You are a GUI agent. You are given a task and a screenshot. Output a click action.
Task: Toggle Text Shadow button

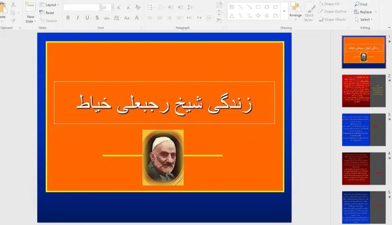tap(97, 18)
